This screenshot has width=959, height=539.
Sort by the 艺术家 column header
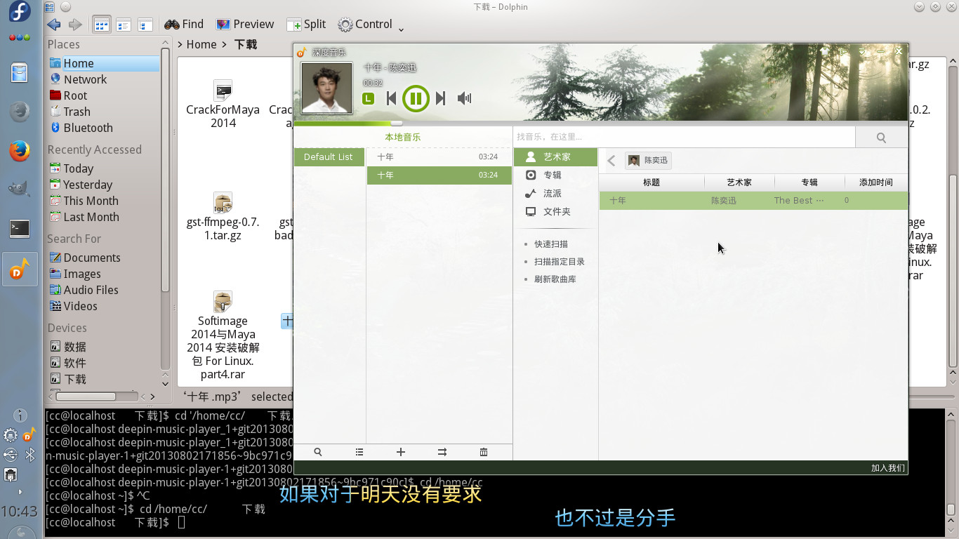coord(739,182)
